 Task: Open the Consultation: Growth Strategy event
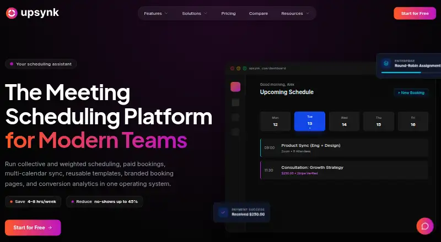pyautogui.click(x=344, y=170)
